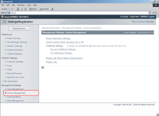This screenshot has width=159, height=116.
Task: Click the History icon in toolbar
Action: click(x=52, y=9)
